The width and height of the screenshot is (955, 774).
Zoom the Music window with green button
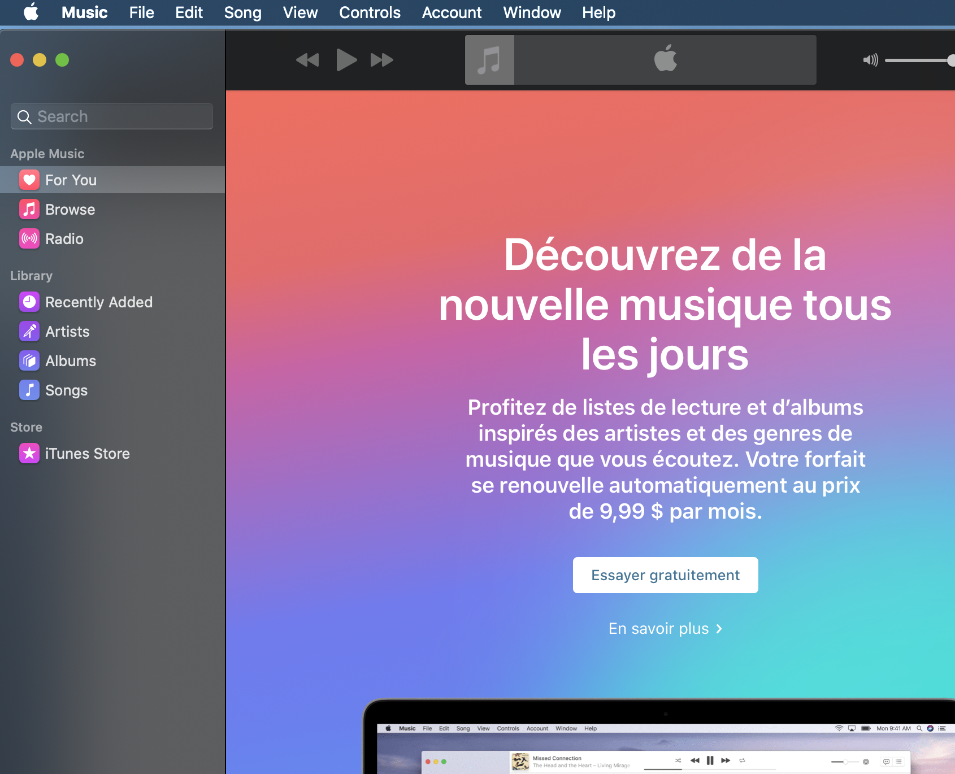(x=62, y=60)
